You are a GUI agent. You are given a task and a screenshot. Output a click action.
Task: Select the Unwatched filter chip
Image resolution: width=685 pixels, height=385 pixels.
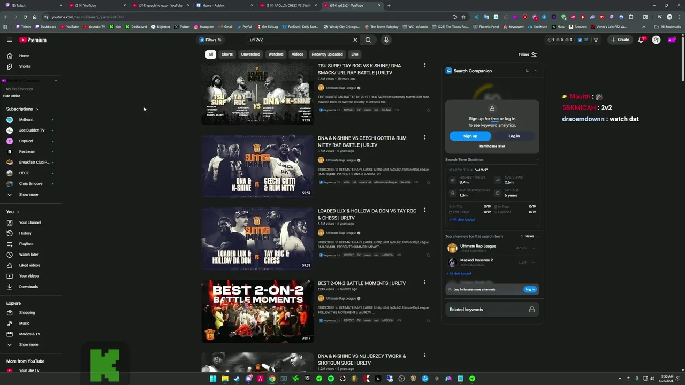pyautogui.click(x=250, y=54)
